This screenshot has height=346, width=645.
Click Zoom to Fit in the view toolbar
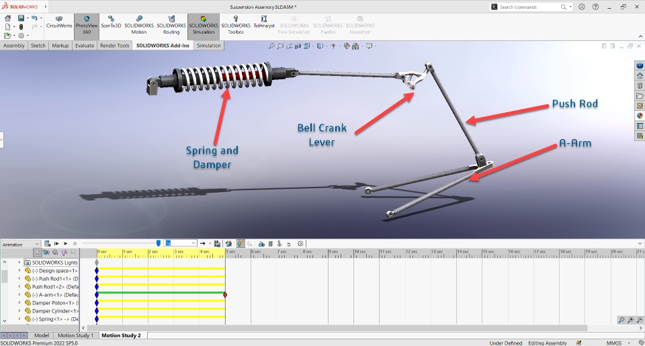271,46
